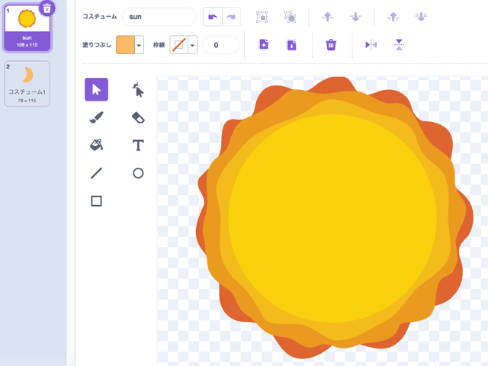Select the arrow Select tool
This screenshot has width=488, height=366.
click(x=96, y=90)
